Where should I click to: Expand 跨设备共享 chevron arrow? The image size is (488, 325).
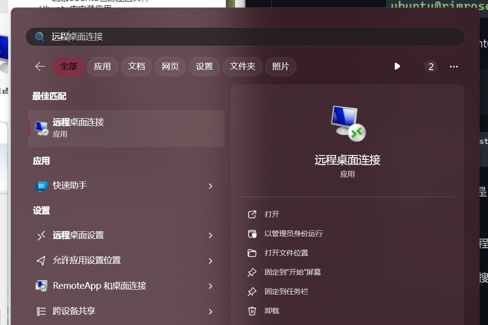coord(210,311)
